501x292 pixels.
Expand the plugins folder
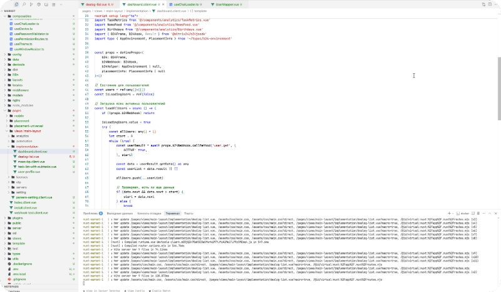coord(16,218)
